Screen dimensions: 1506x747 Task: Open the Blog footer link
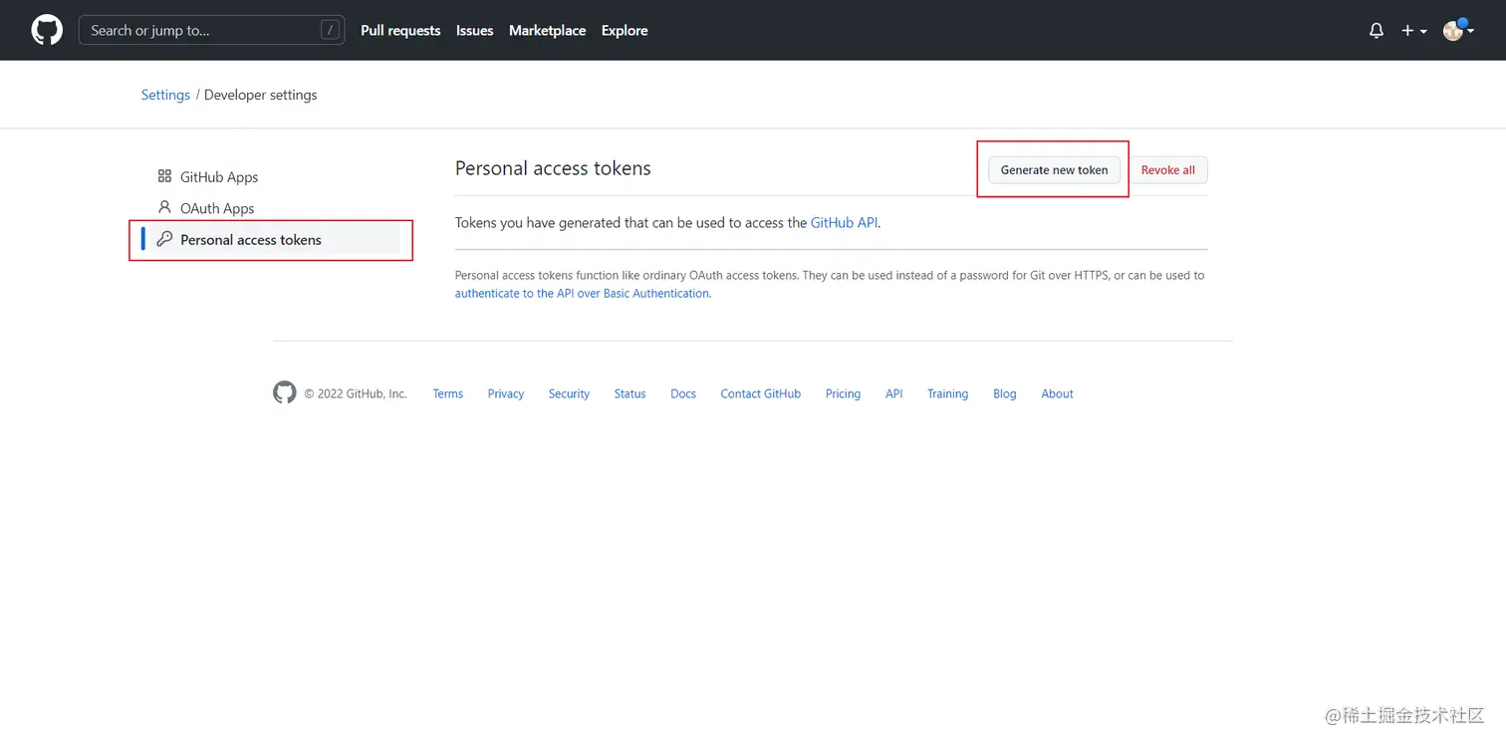(1005, 393)
